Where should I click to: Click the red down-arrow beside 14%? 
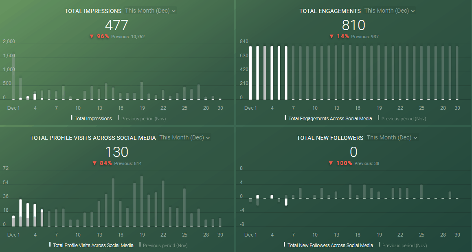coord(331,36)
